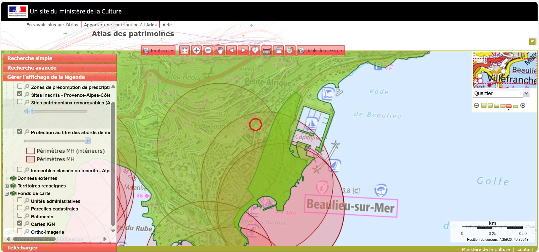Click magnifier icon beside Zones de présomption
The image size is (539, 252).
click(x=27, y=87)
